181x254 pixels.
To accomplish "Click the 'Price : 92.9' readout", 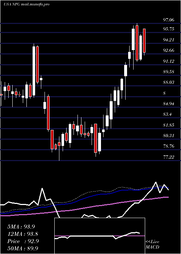I will [23, 241].
